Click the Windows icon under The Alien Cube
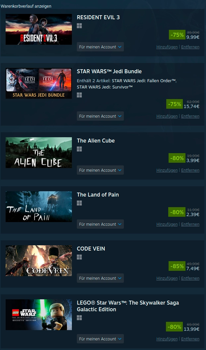This screenshot has height=350, width=206. [x=79, y=149]
